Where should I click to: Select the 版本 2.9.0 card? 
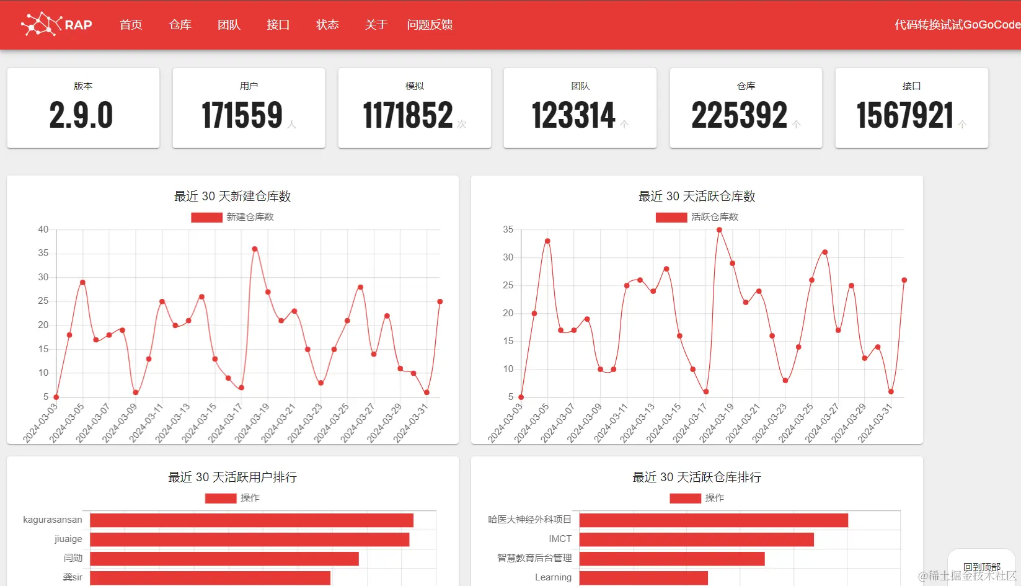(83, 108)
